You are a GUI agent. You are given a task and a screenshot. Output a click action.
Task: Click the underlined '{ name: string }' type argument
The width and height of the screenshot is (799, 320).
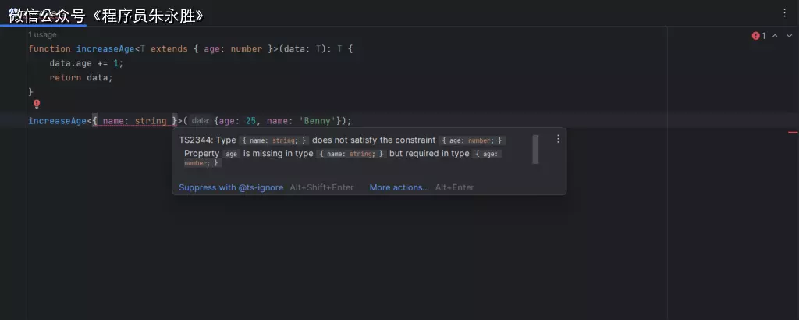[x=134, y=121]
